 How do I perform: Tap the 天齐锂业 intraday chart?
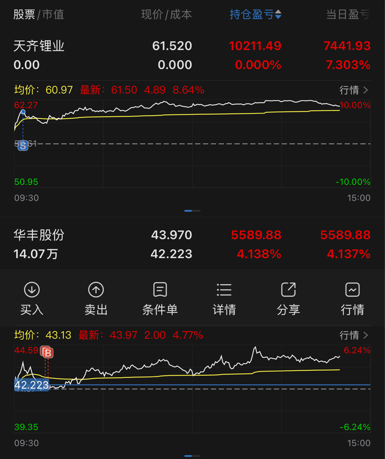(x=192, y=143)
